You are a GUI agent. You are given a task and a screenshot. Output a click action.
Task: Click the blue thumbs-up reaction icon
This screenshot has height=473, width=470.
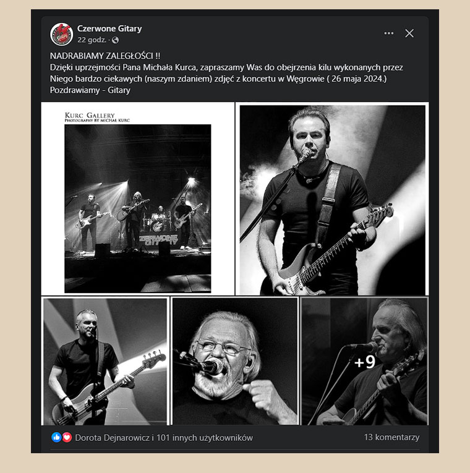[56, 437]
